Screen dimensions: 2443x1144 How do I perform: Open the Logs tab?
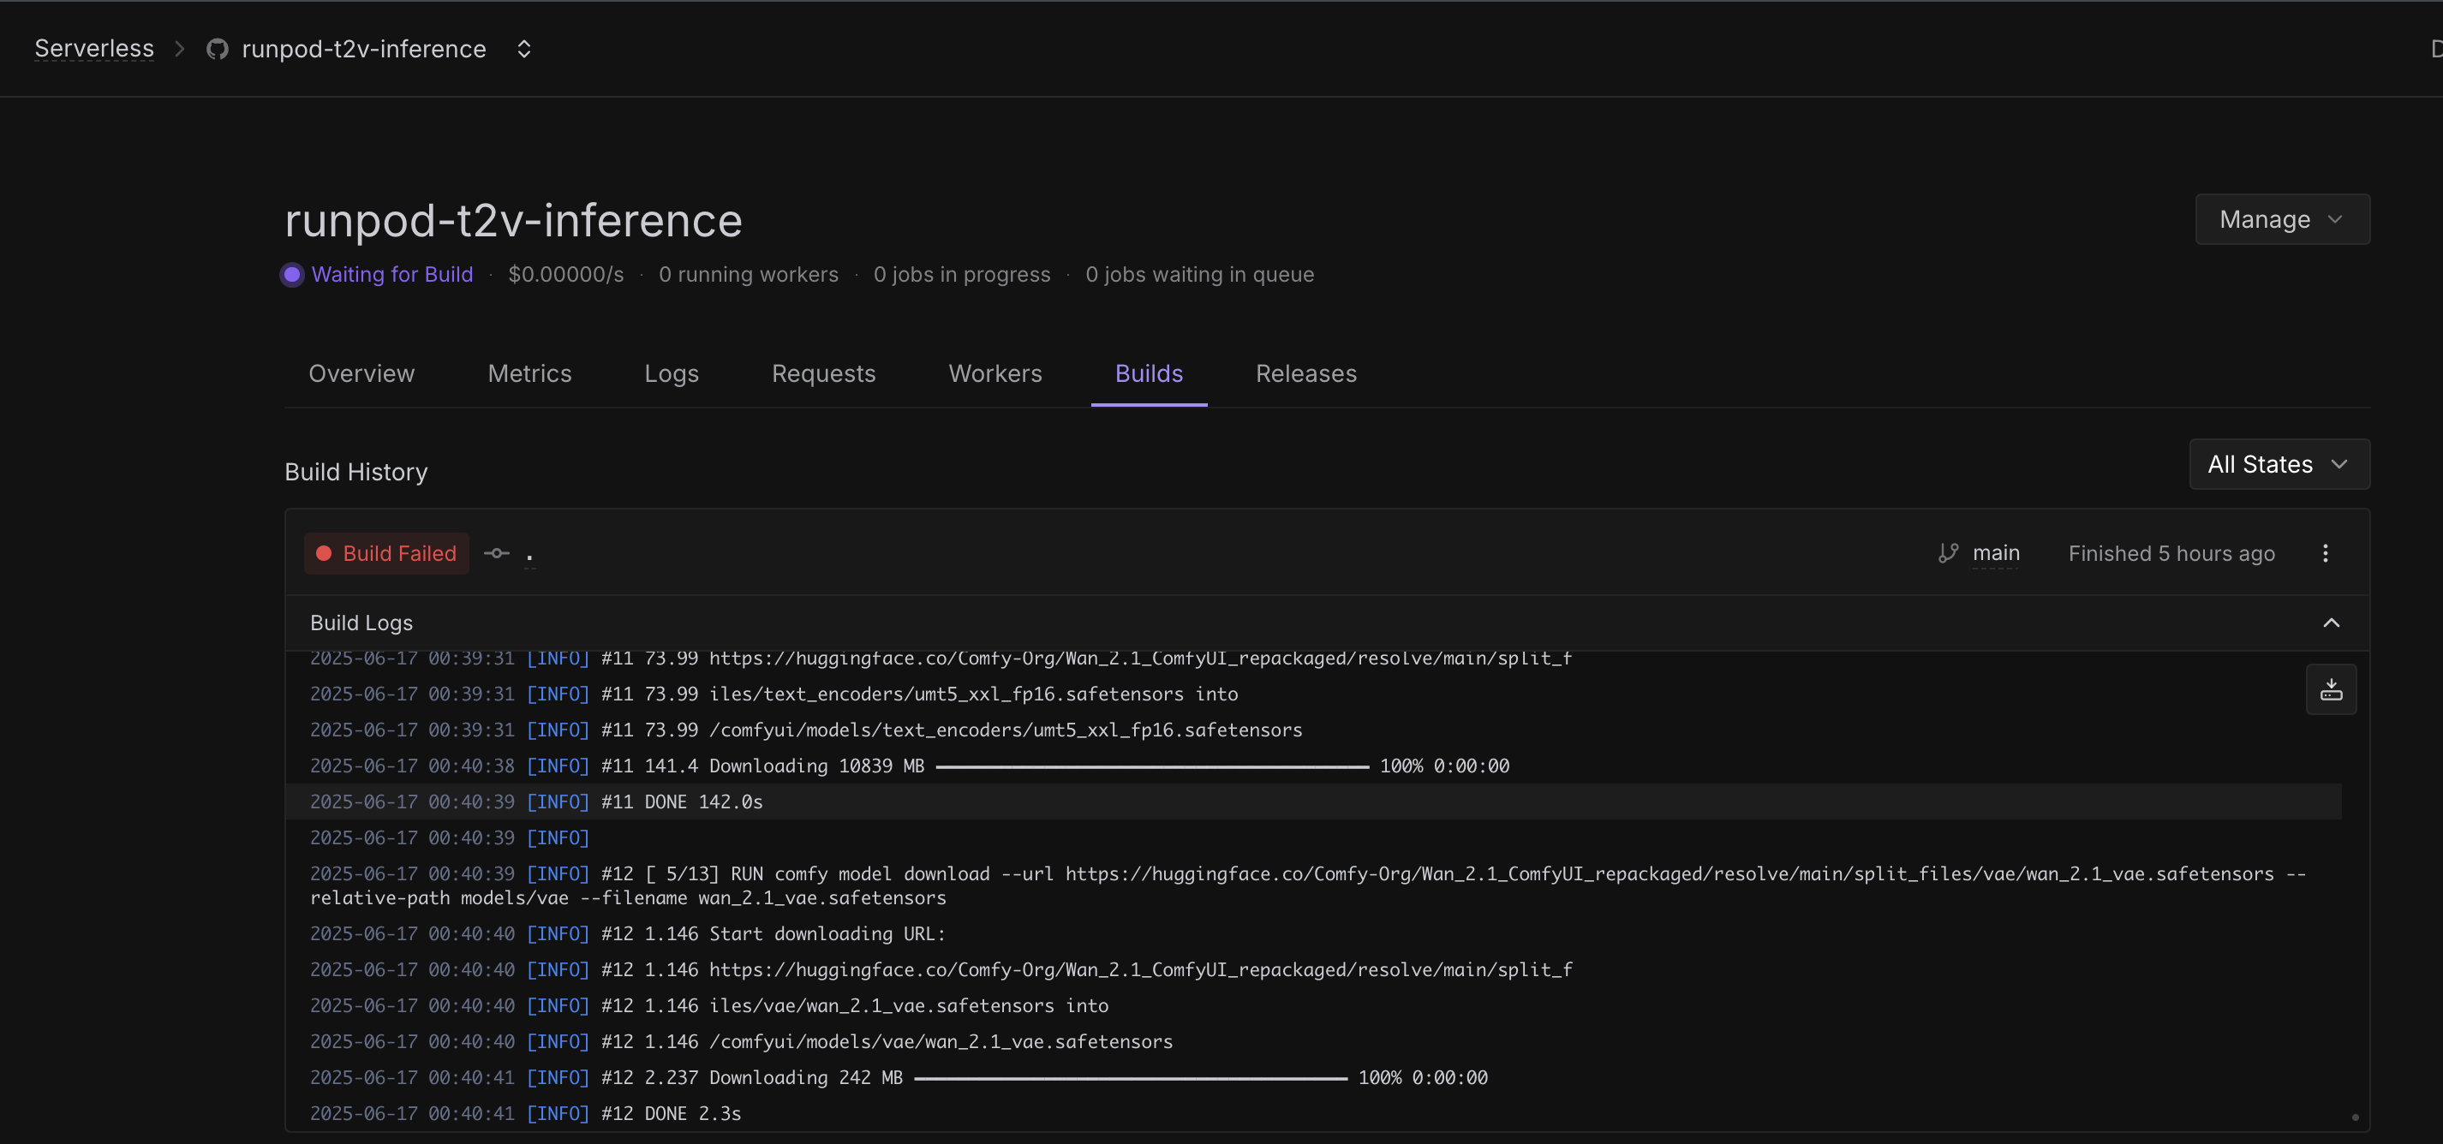coord(671,374)
